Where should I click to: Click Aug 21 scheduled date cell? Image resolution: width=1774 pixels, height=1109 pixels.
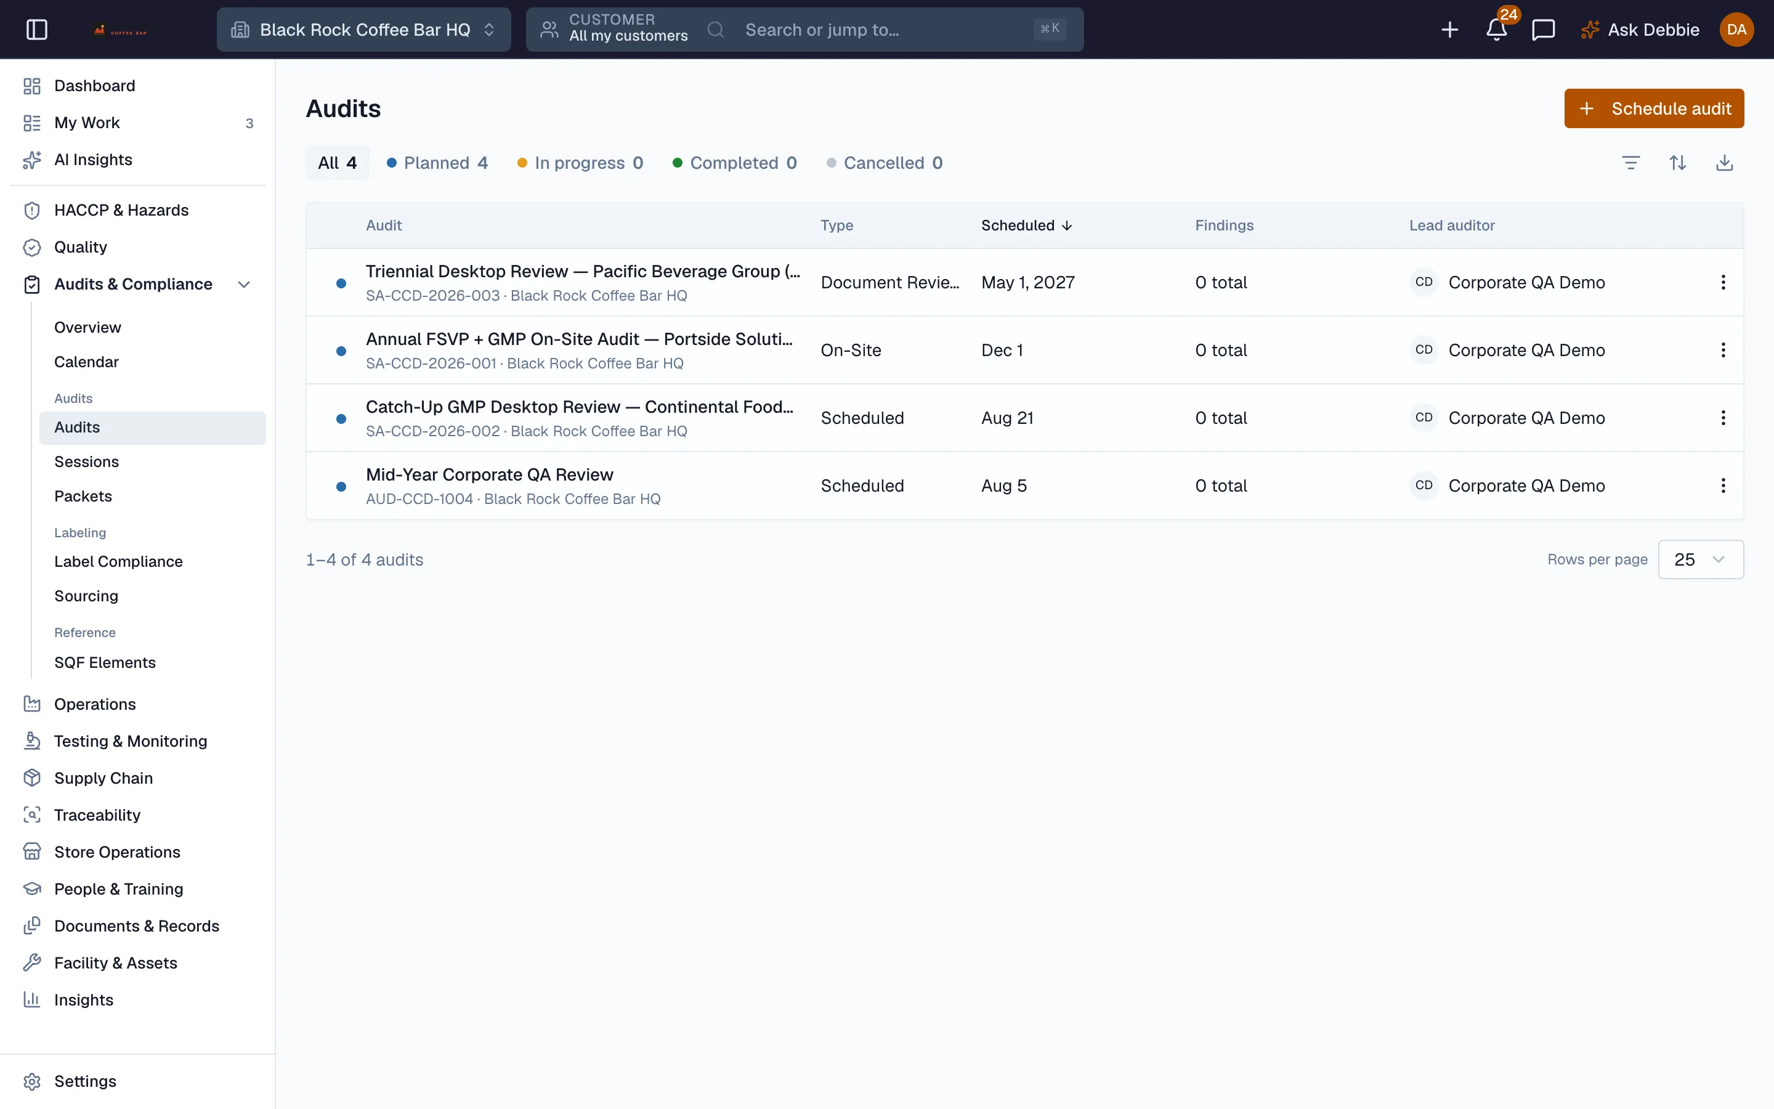[x=1007, y=418]
